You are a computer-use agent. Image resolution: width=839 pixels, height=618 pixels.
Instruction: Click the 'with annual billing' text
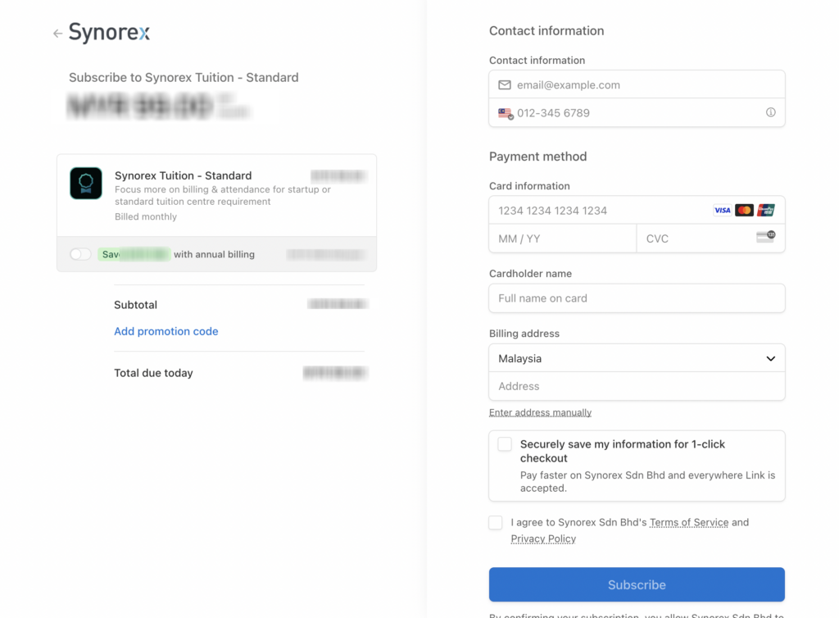tap(214, 254)
